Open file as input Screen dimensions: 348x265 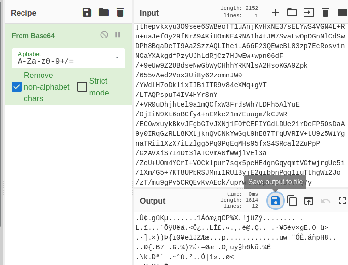click(x=309, y=12)
